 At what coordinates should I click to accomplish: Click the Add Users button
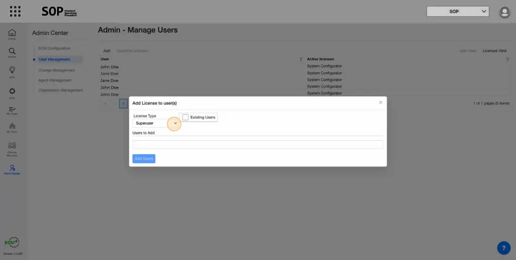click(x=144, y=159)
